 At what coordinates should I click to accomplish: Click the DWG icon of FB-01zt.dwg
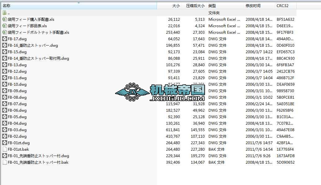5,143
